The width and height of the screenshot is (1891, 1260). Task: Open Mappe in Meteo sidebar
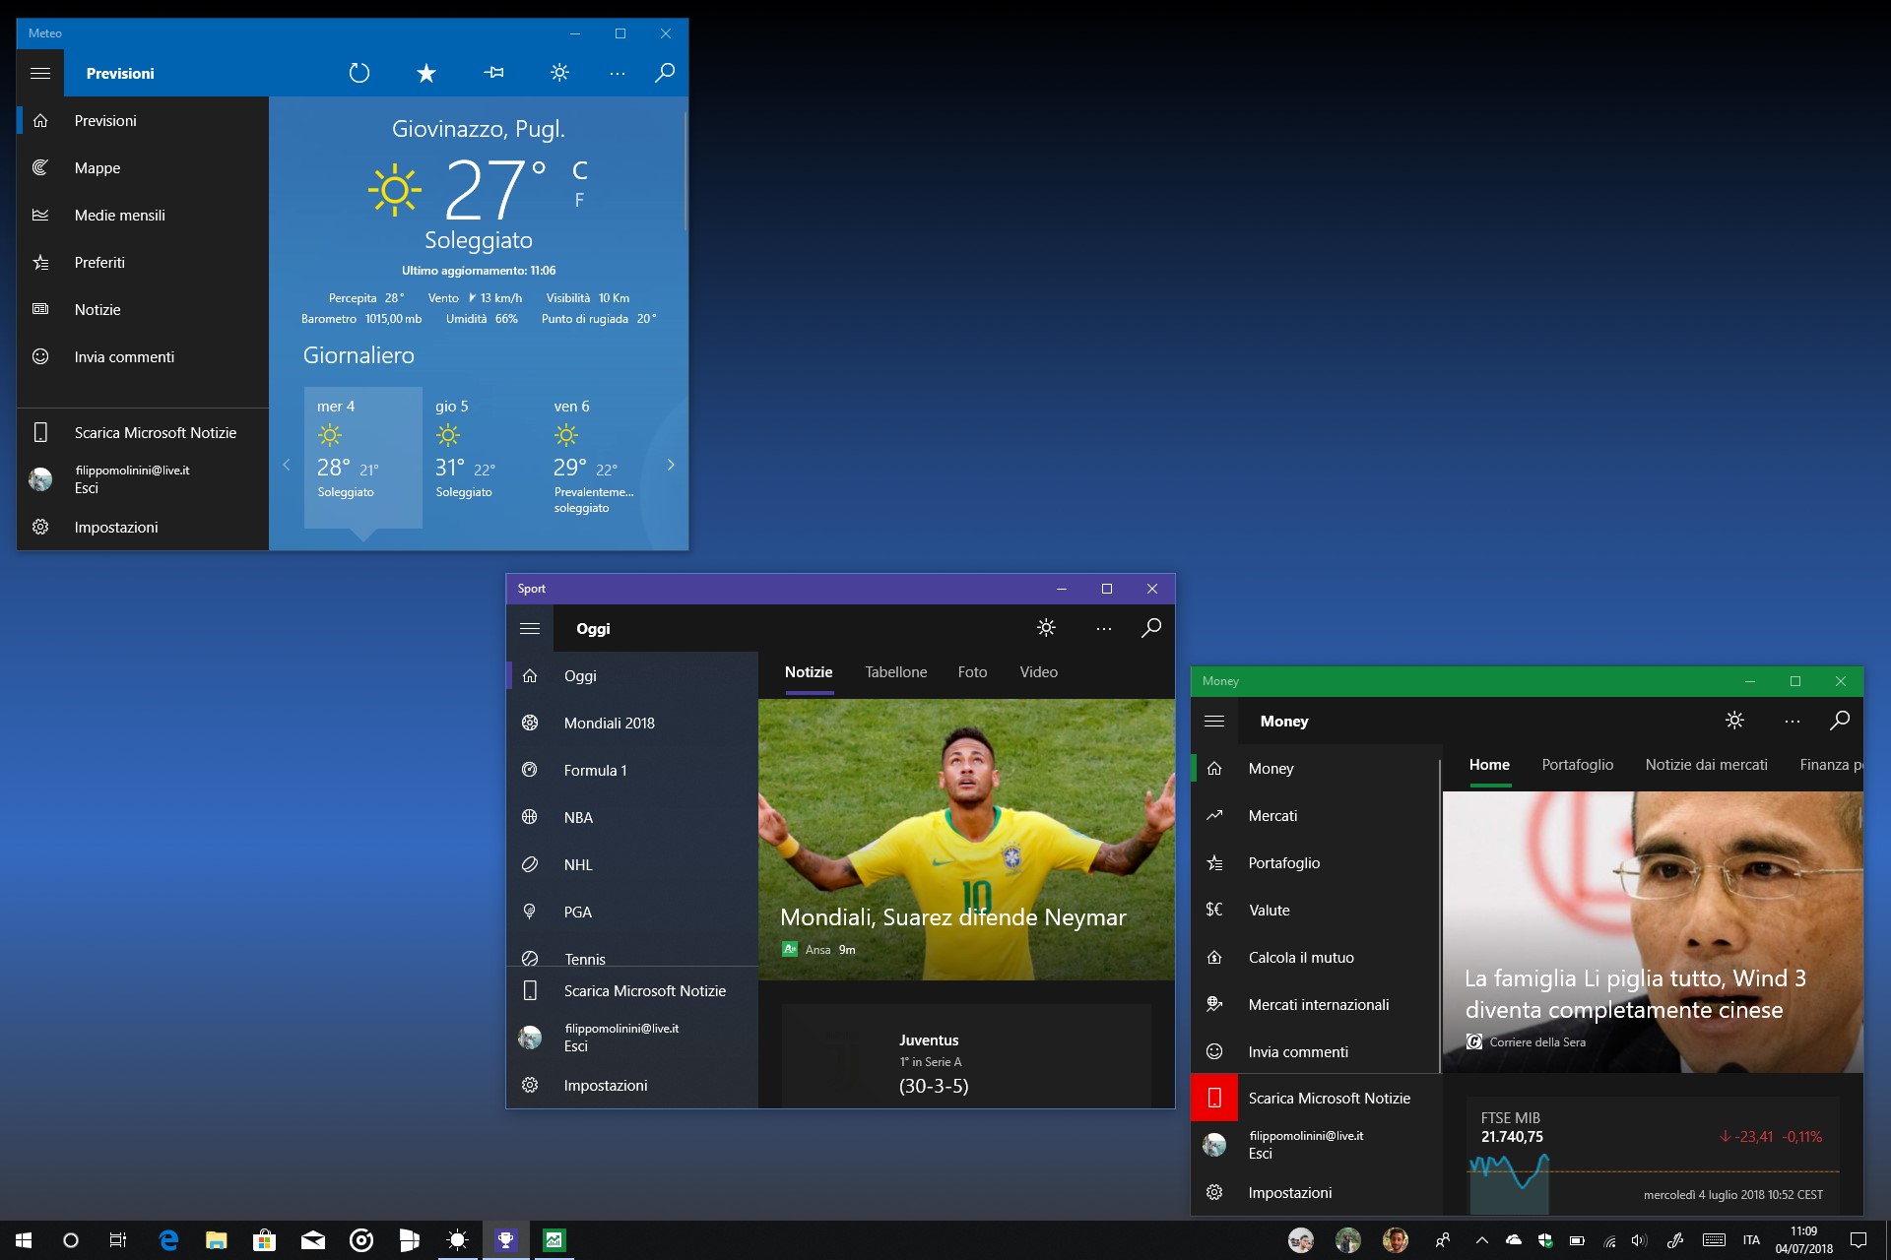click(143, 168)
